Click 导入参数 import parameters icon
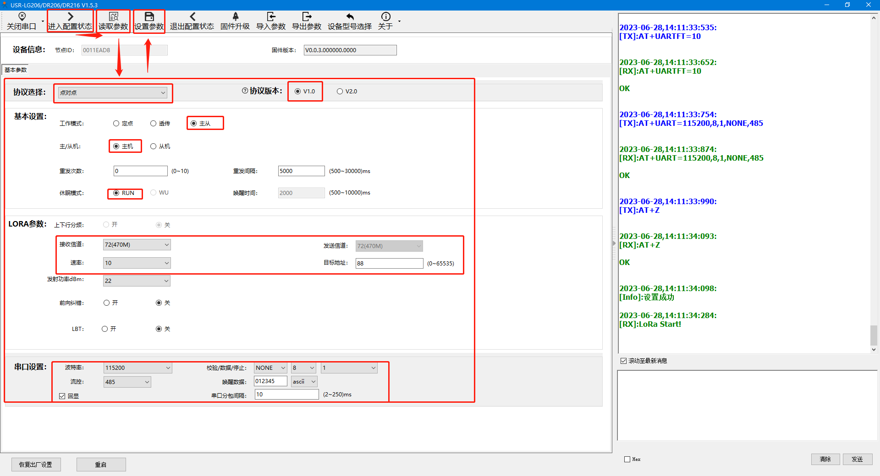880x476 pixels. (271, 21)
